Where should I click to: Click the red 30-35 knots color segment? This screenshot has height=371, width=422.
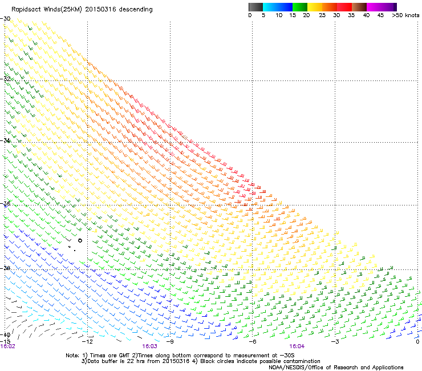[344, 7]
